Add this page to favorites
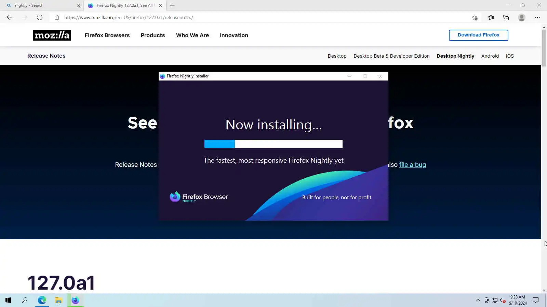The image size is (547, 307). pyautogui.click(x=475, y=17)
